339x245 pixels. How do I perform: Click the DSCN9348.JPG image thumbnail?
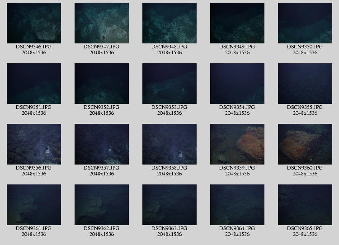tap(169, 23)
